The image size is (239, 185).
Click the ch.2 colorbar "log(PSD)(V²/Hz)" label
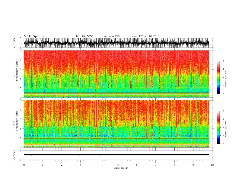[x=226, y=129]
